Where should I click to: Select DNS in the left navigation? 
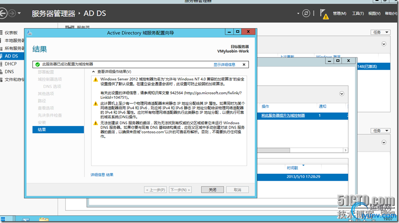point(9,72)
